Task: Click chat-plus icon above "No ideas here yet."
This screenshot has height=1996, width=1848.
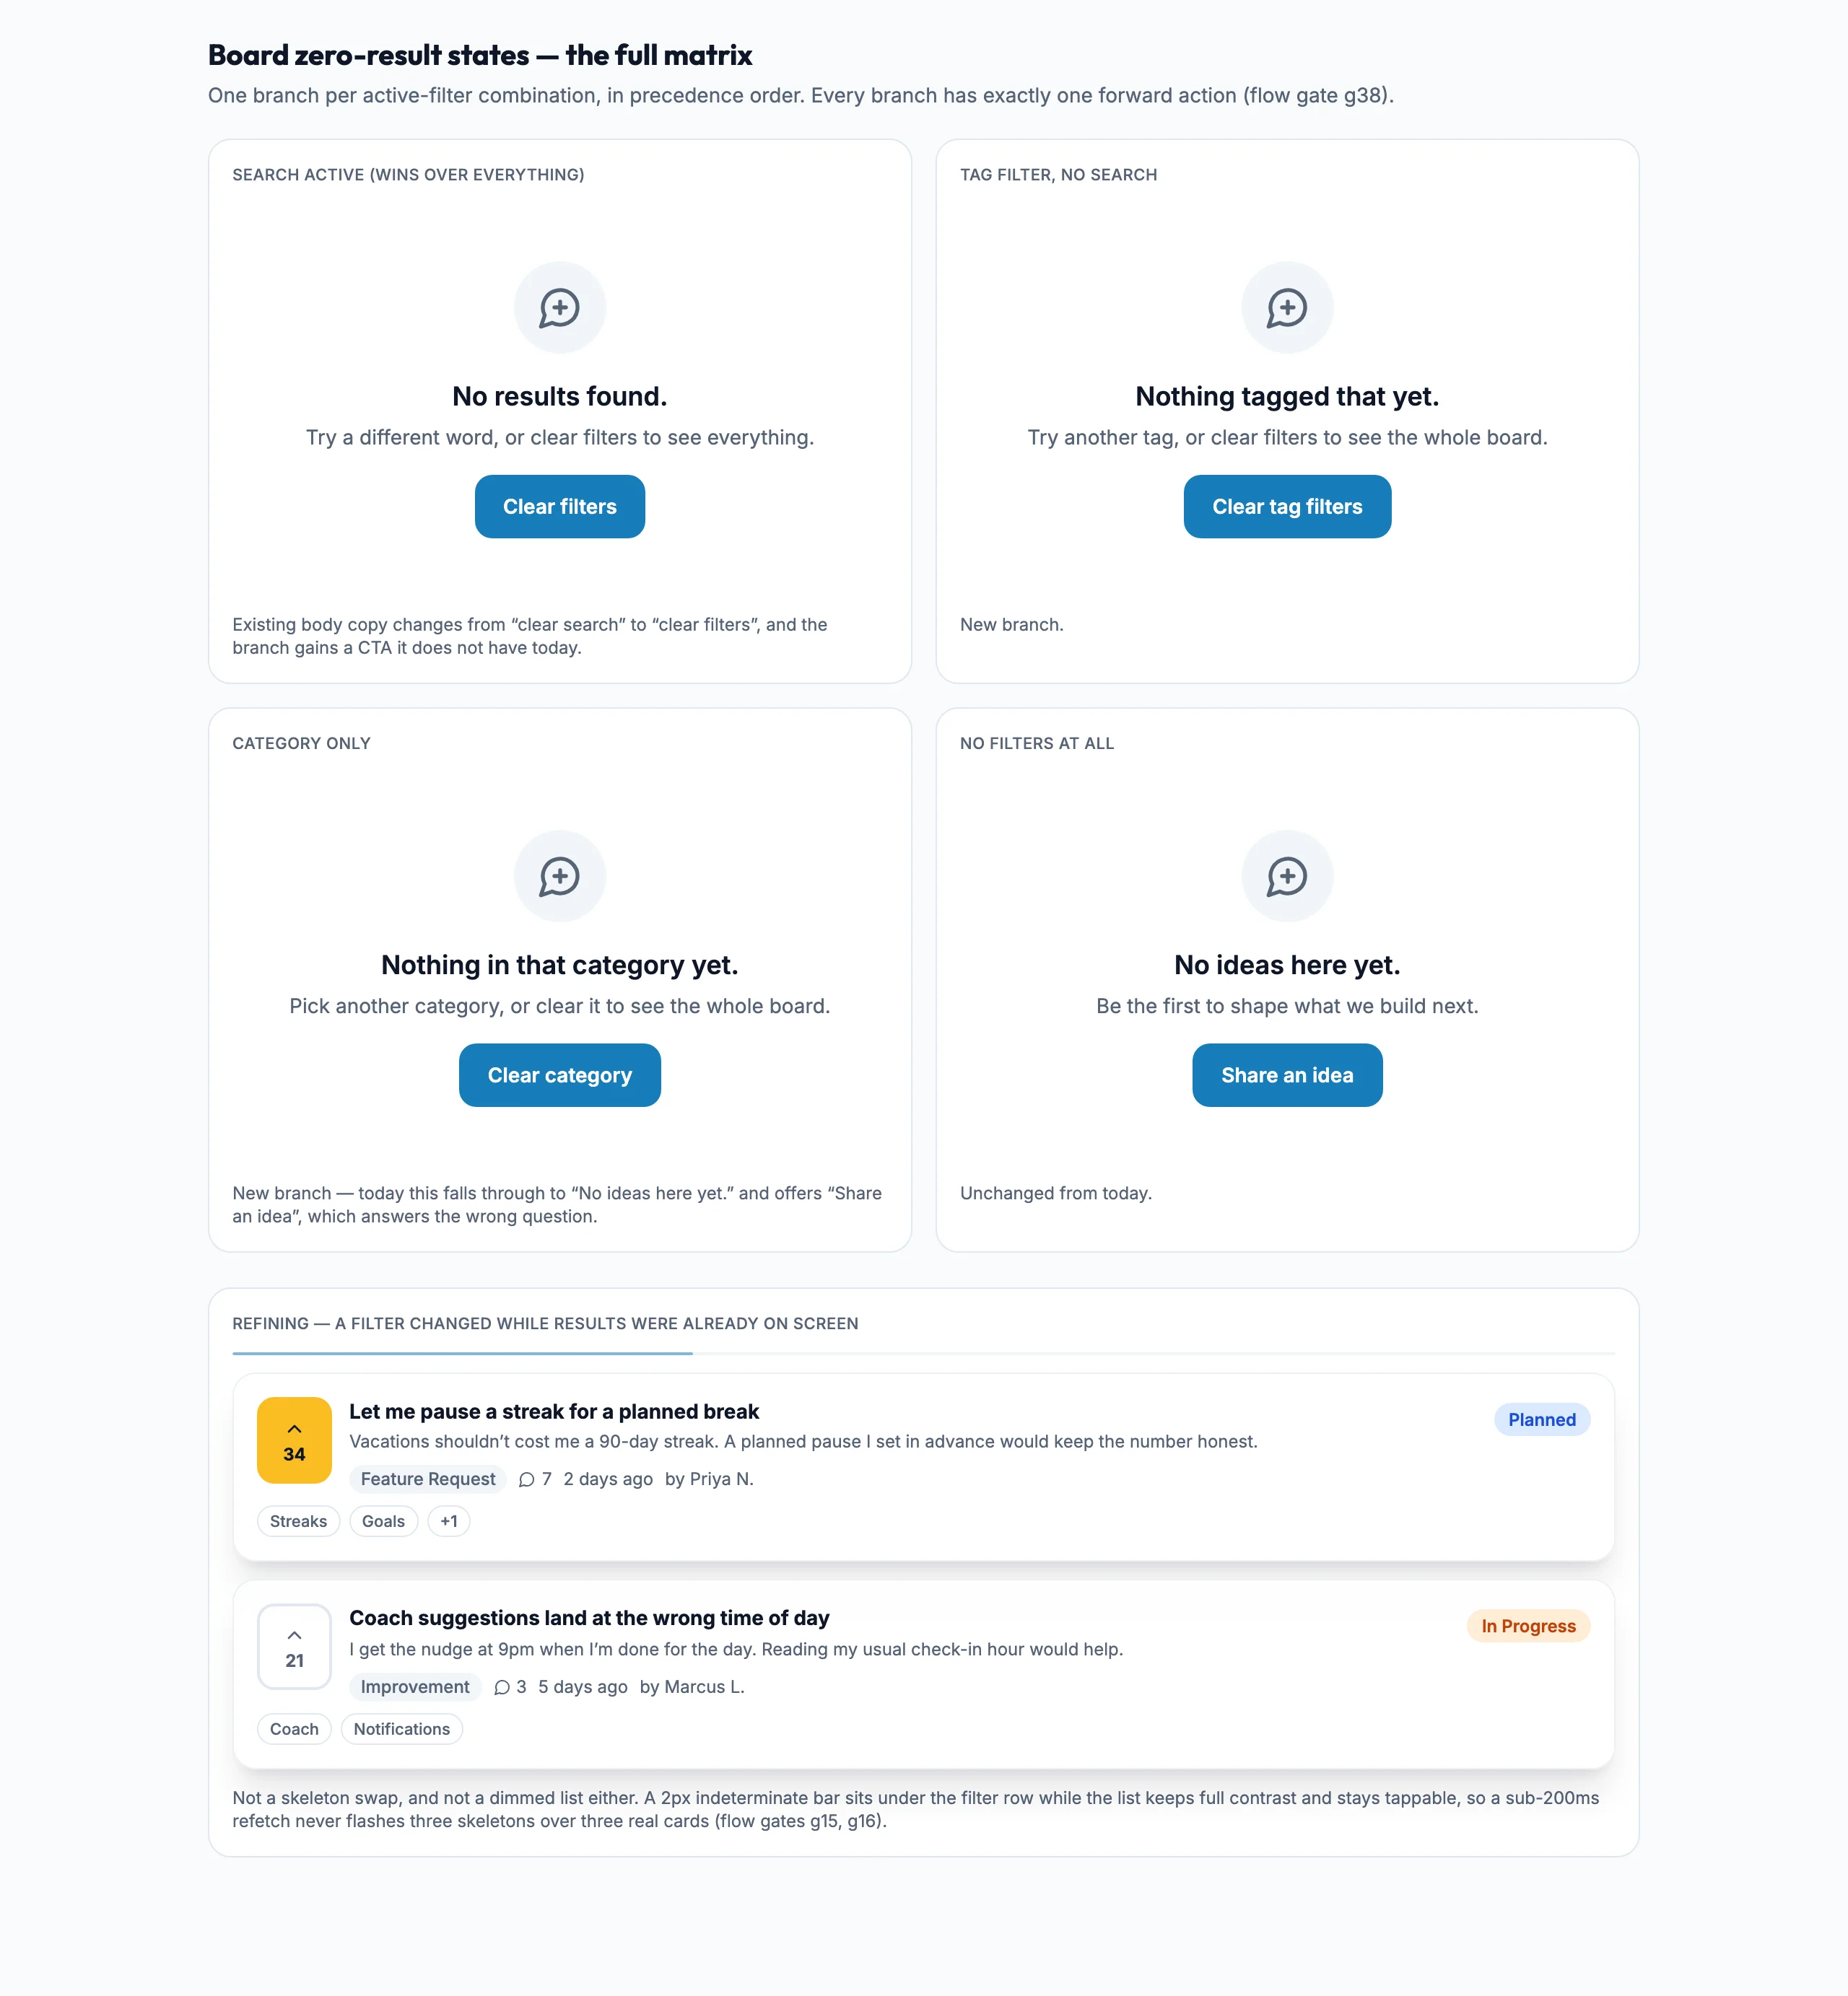Action: click(x=1287, y=877)
